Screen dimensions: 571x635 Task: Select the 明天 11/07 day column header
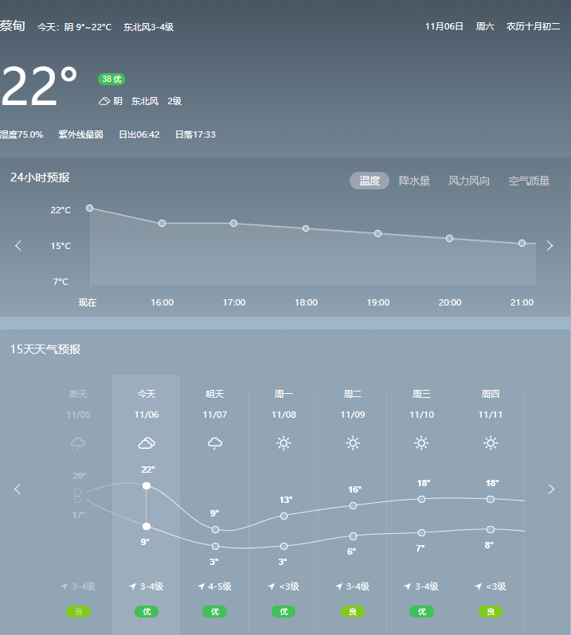click(x=215, y=404)
